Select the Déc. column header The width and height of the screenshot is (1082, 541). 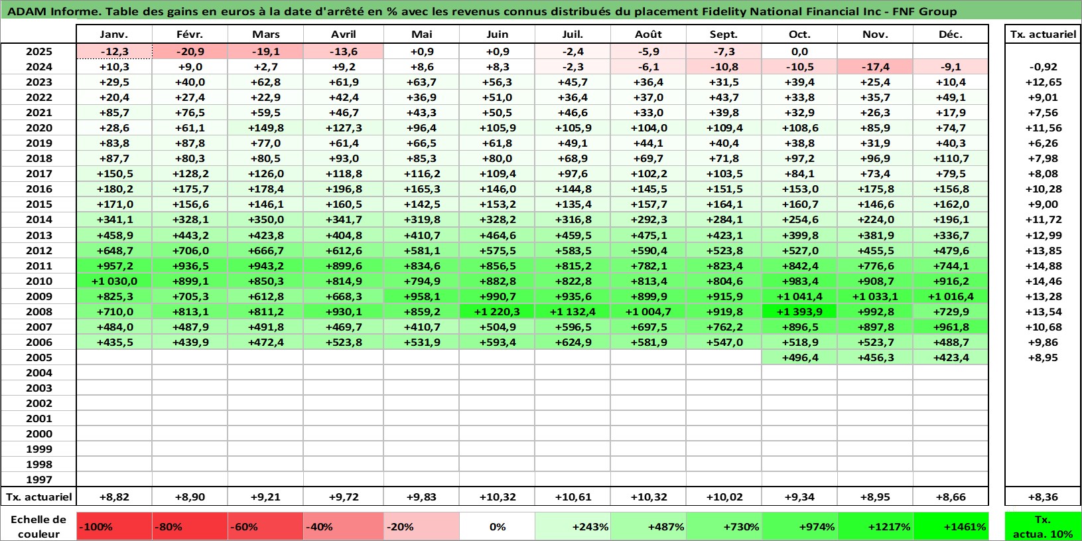click(x=951, y=35)
